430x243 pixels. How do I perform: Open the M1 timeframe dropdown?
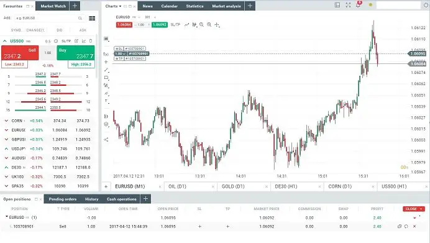[155, 17]
